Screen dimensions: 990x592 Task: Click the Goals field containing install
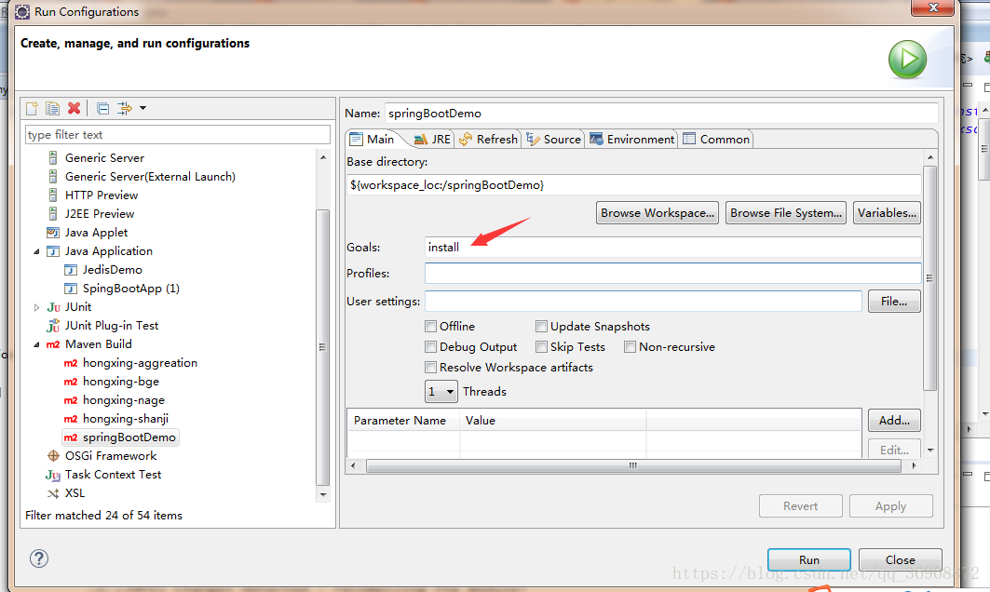[x=673, y=248]
